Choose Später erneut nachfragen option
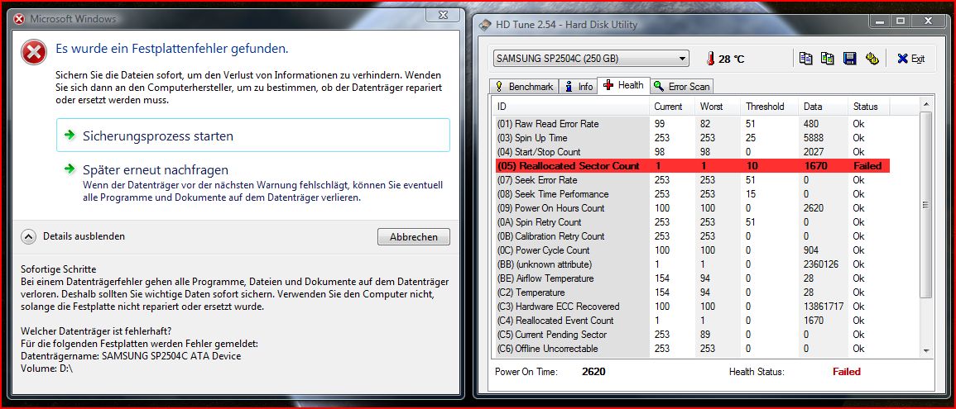Screen dimensions: 956x409 [x=253, y=183]
